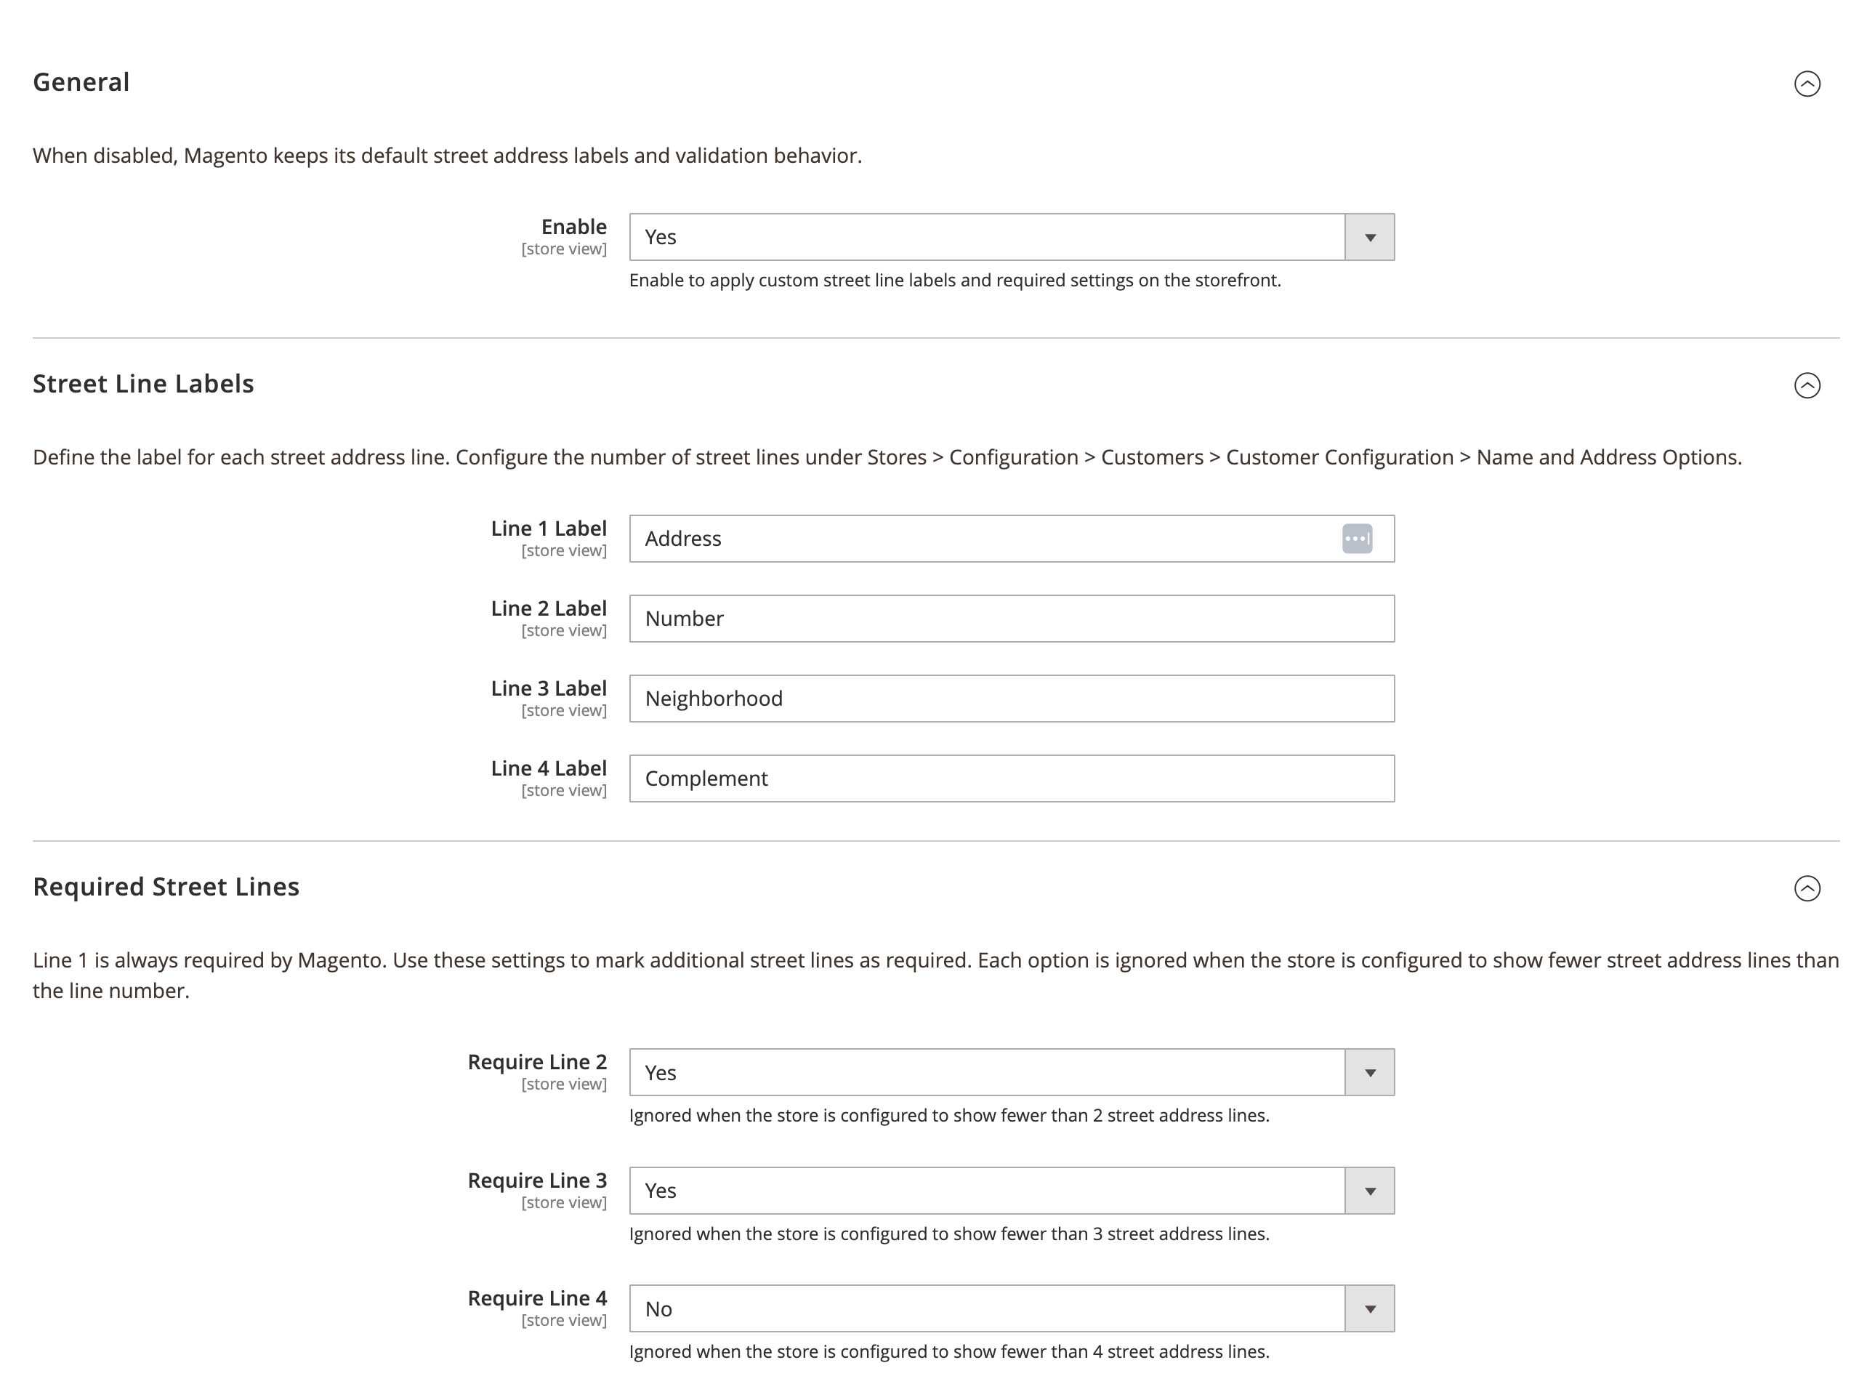Click the Required Street Lines heading
The image size is (1875, 1400).
[166, 886]
